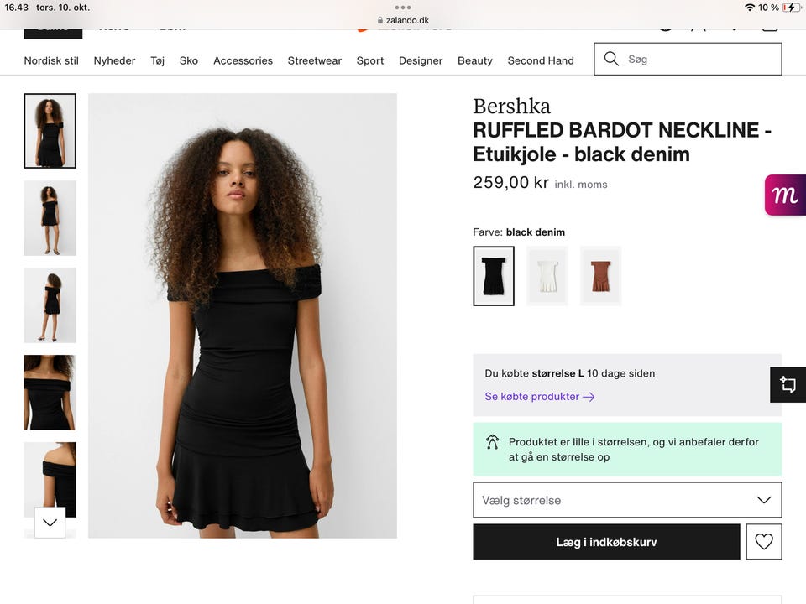806x604 pixels.
Task: Click arrow beside Se købte produkter
Action: click(589, 397)
